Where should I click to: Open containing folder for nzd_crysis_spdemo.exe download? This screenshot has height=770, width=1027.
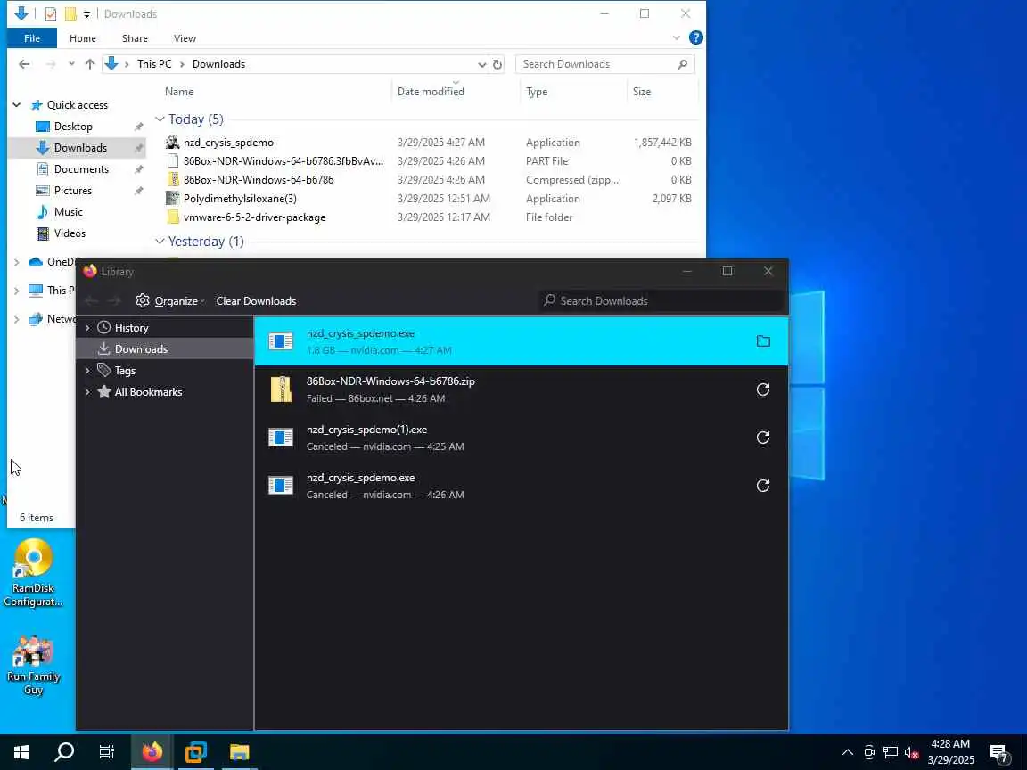click(763, 341)
